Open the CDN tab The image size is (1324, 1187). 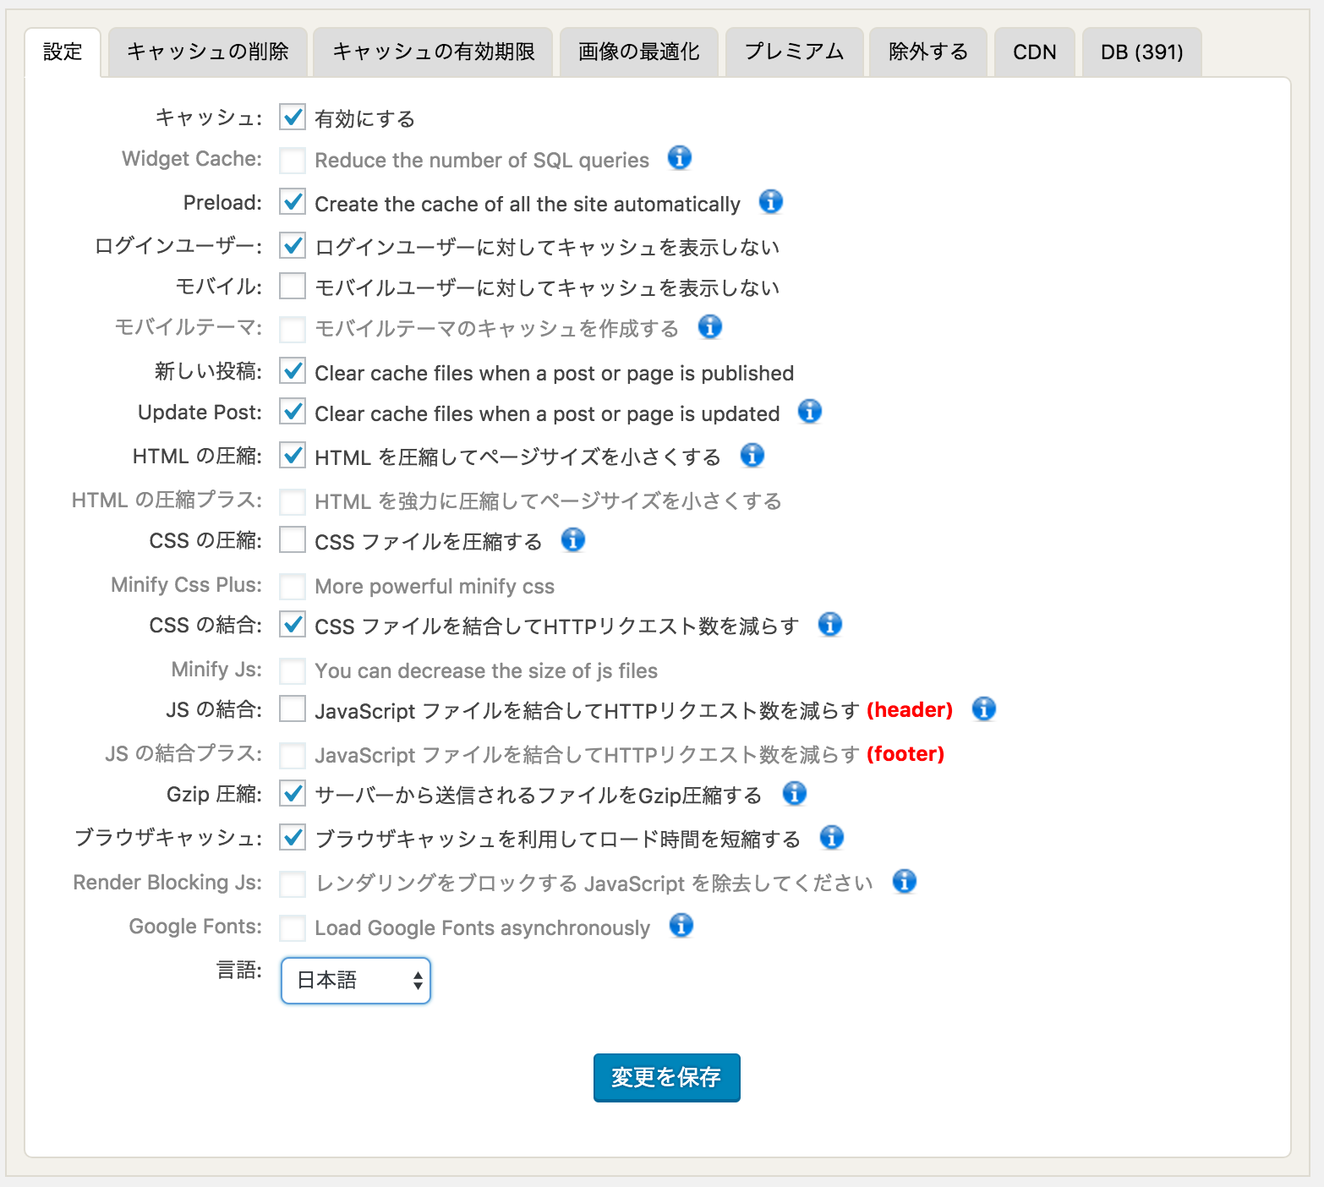pos(1033,52)
